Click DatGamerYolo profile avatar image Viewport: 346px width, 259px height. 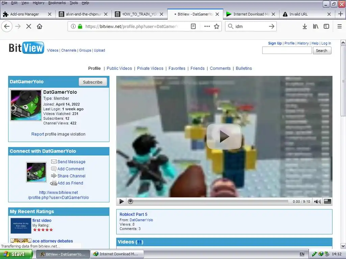[x=26, y=105]
